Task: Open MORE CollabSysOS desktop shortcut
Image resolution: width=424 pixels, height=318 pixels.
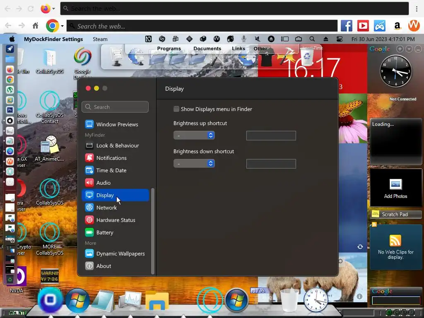Action: (x=50, y=239)
